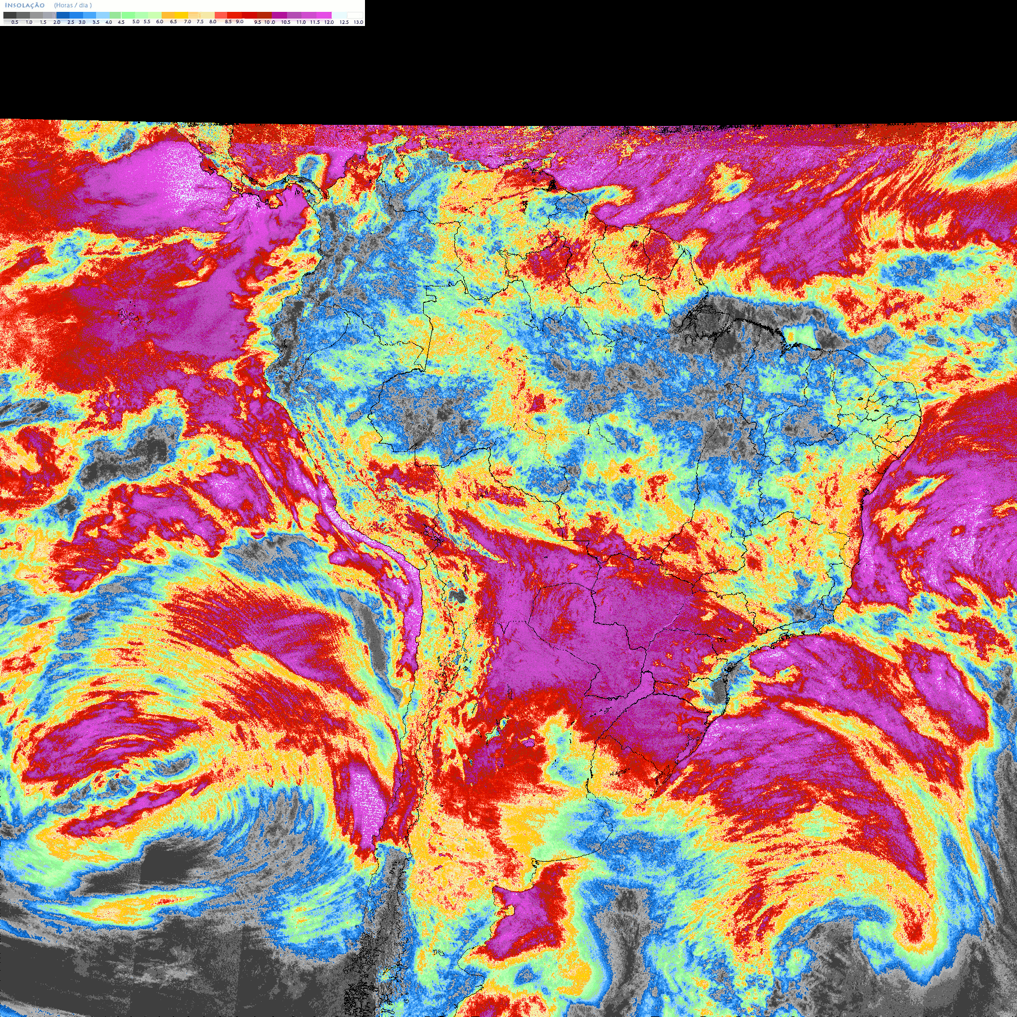Select the 8.0 legend value
This screenshot has width=1017, height=1017.
213,21
